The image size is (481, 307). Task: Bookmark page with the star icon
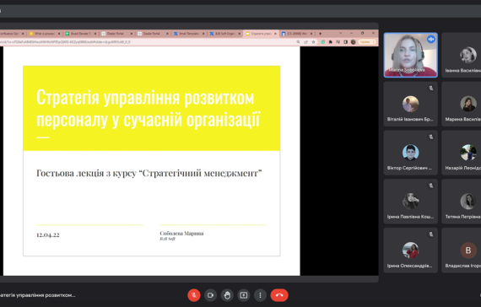click(x=313, y=42)
